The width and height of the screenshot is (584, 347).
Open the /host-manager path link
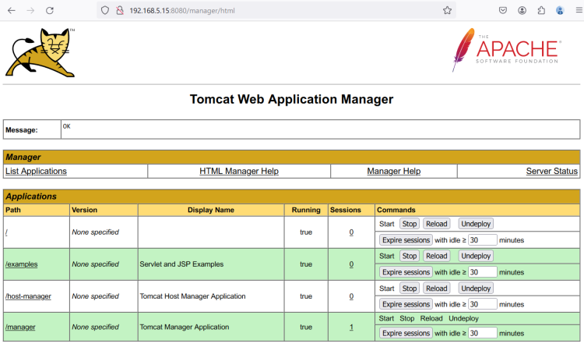click(28, 296)
